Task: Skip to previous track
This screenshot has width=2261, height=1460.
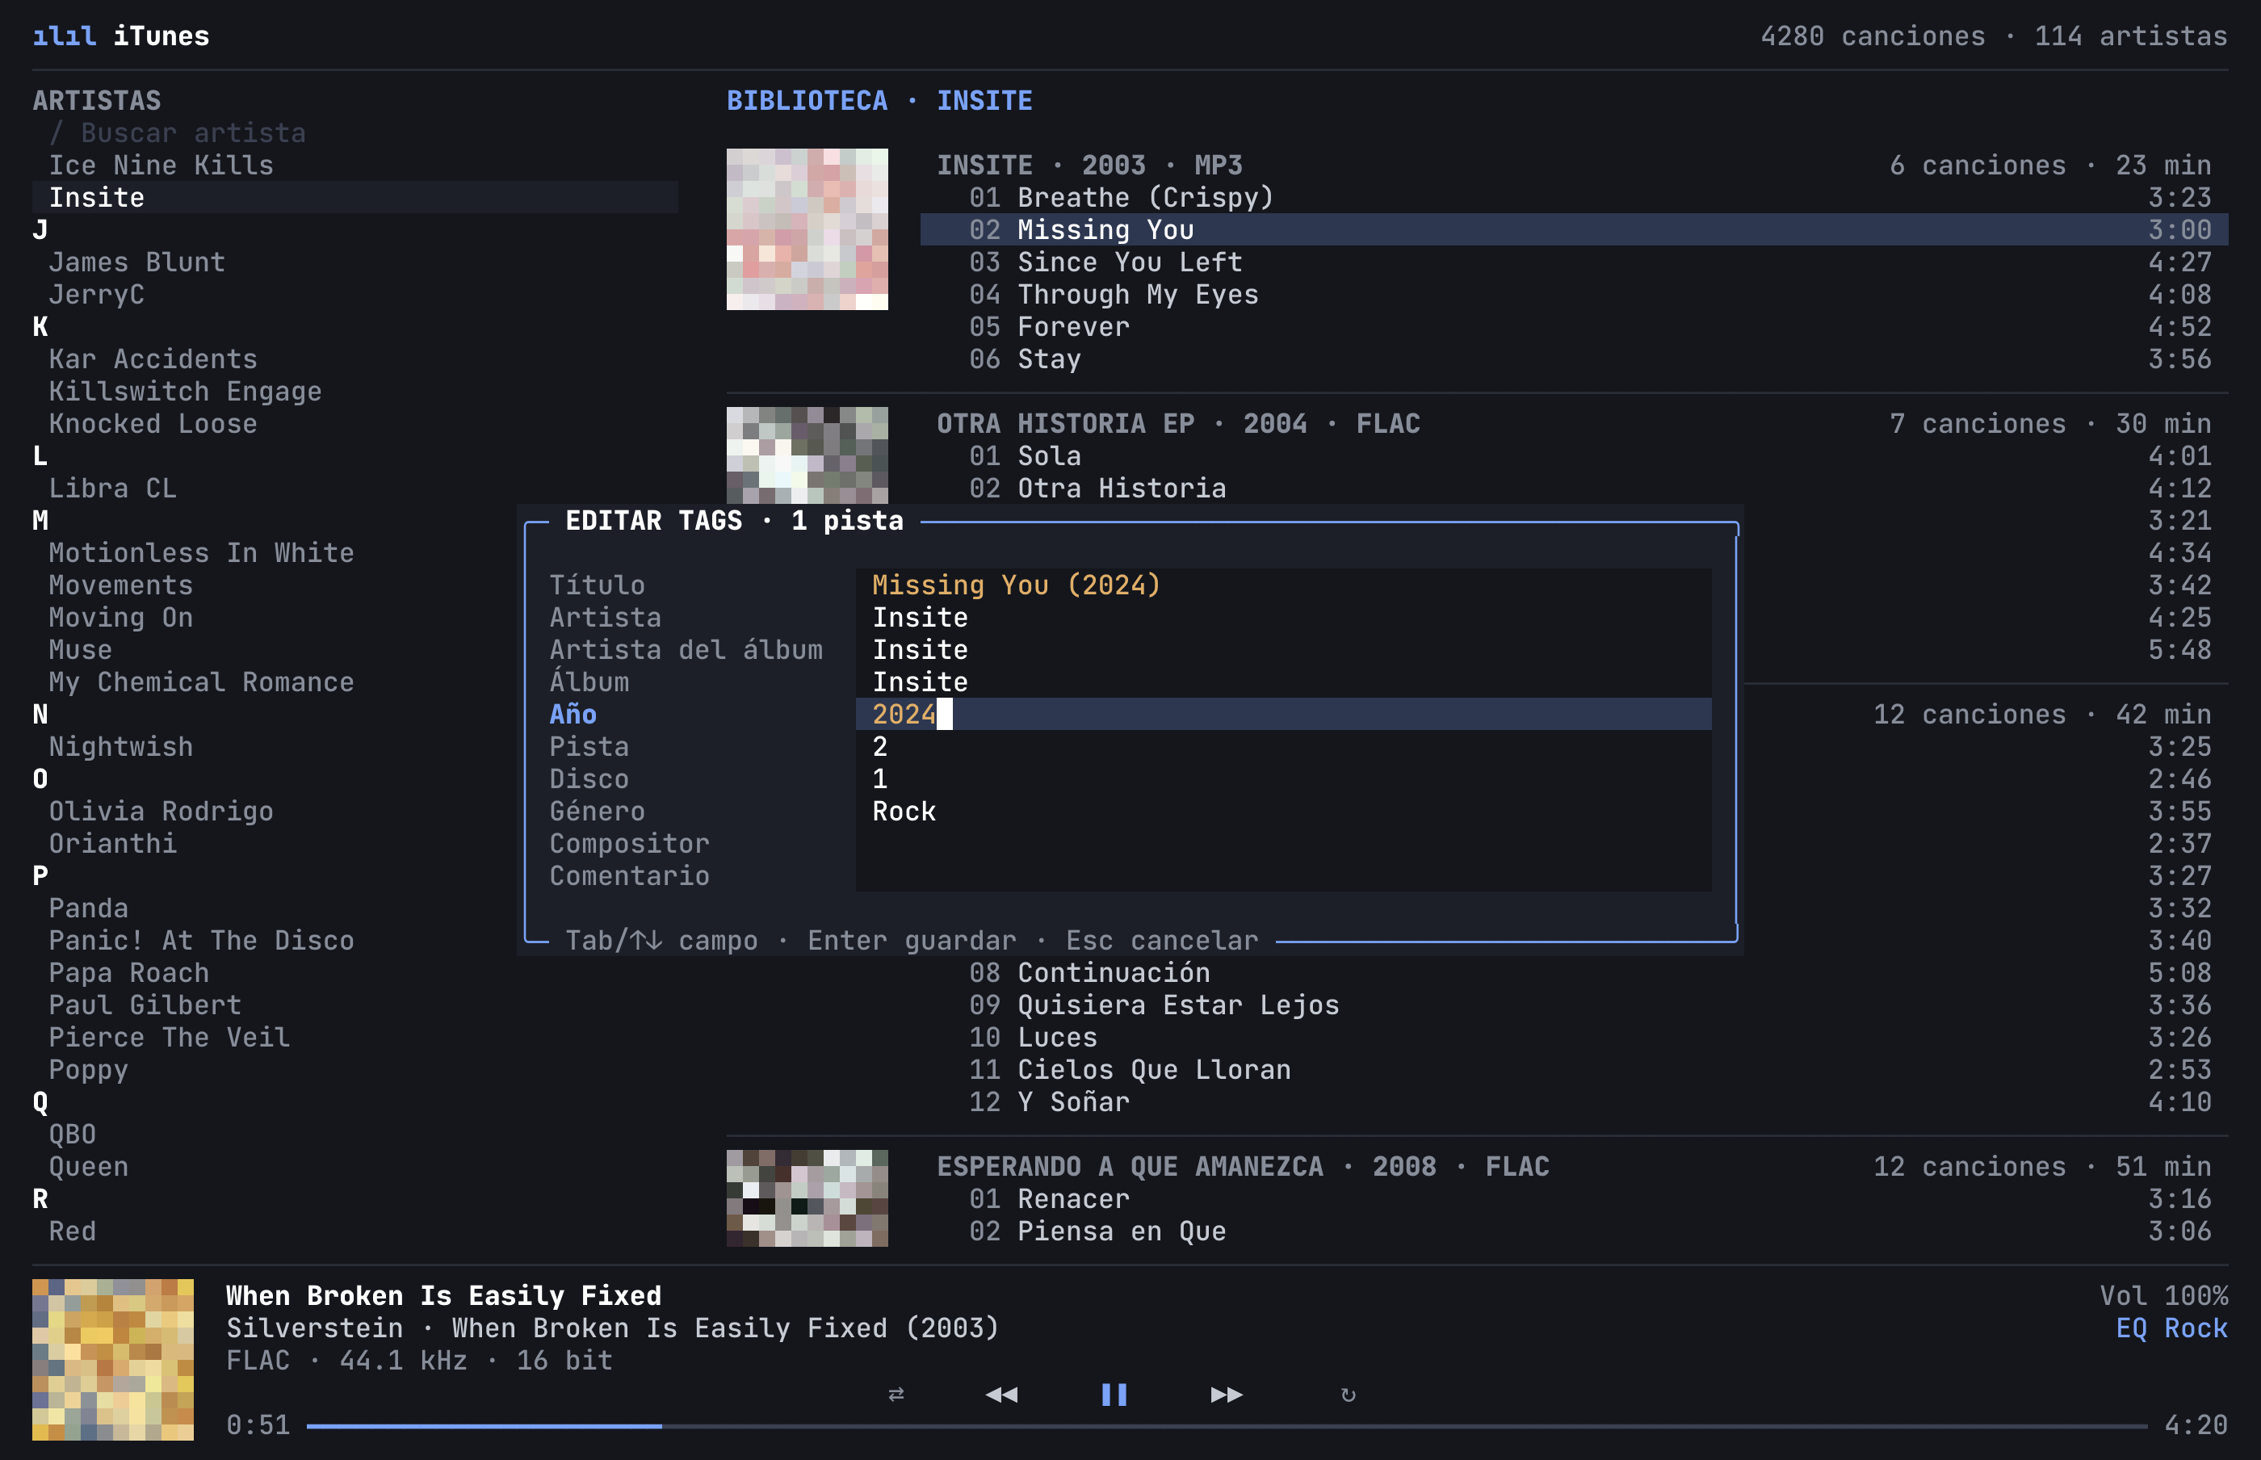Action: (x=1001, y=1394)
